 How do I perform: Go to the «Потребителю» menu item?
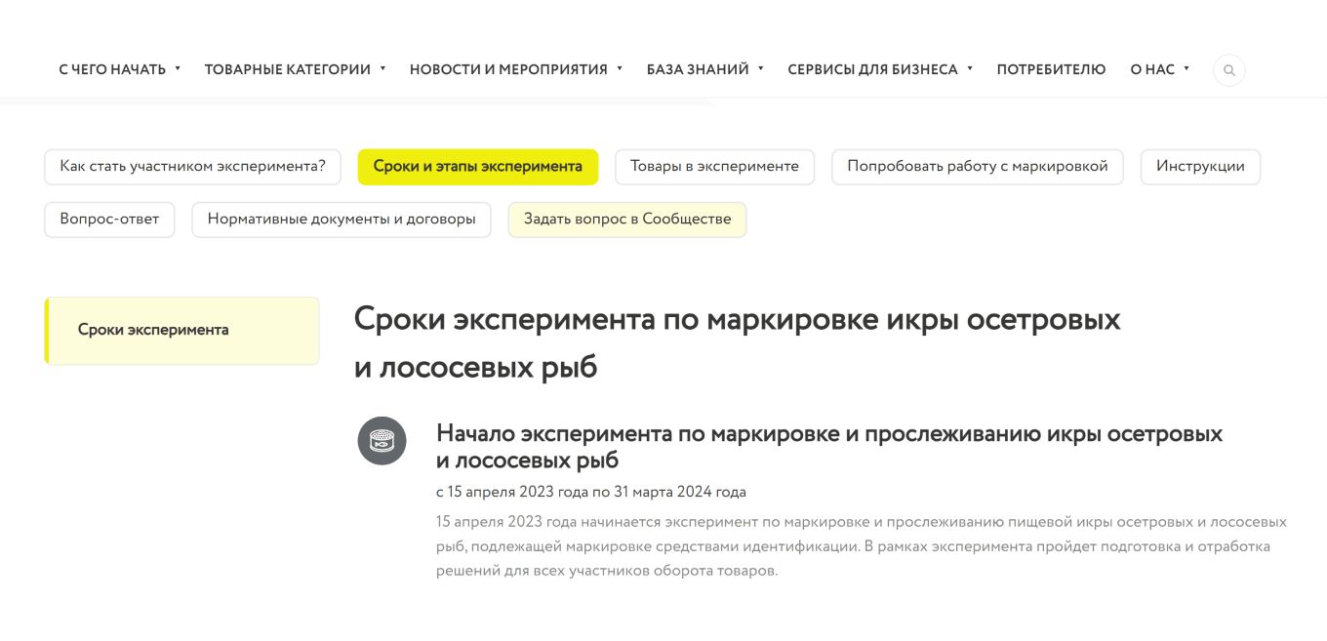click(x=1051, y=69)
